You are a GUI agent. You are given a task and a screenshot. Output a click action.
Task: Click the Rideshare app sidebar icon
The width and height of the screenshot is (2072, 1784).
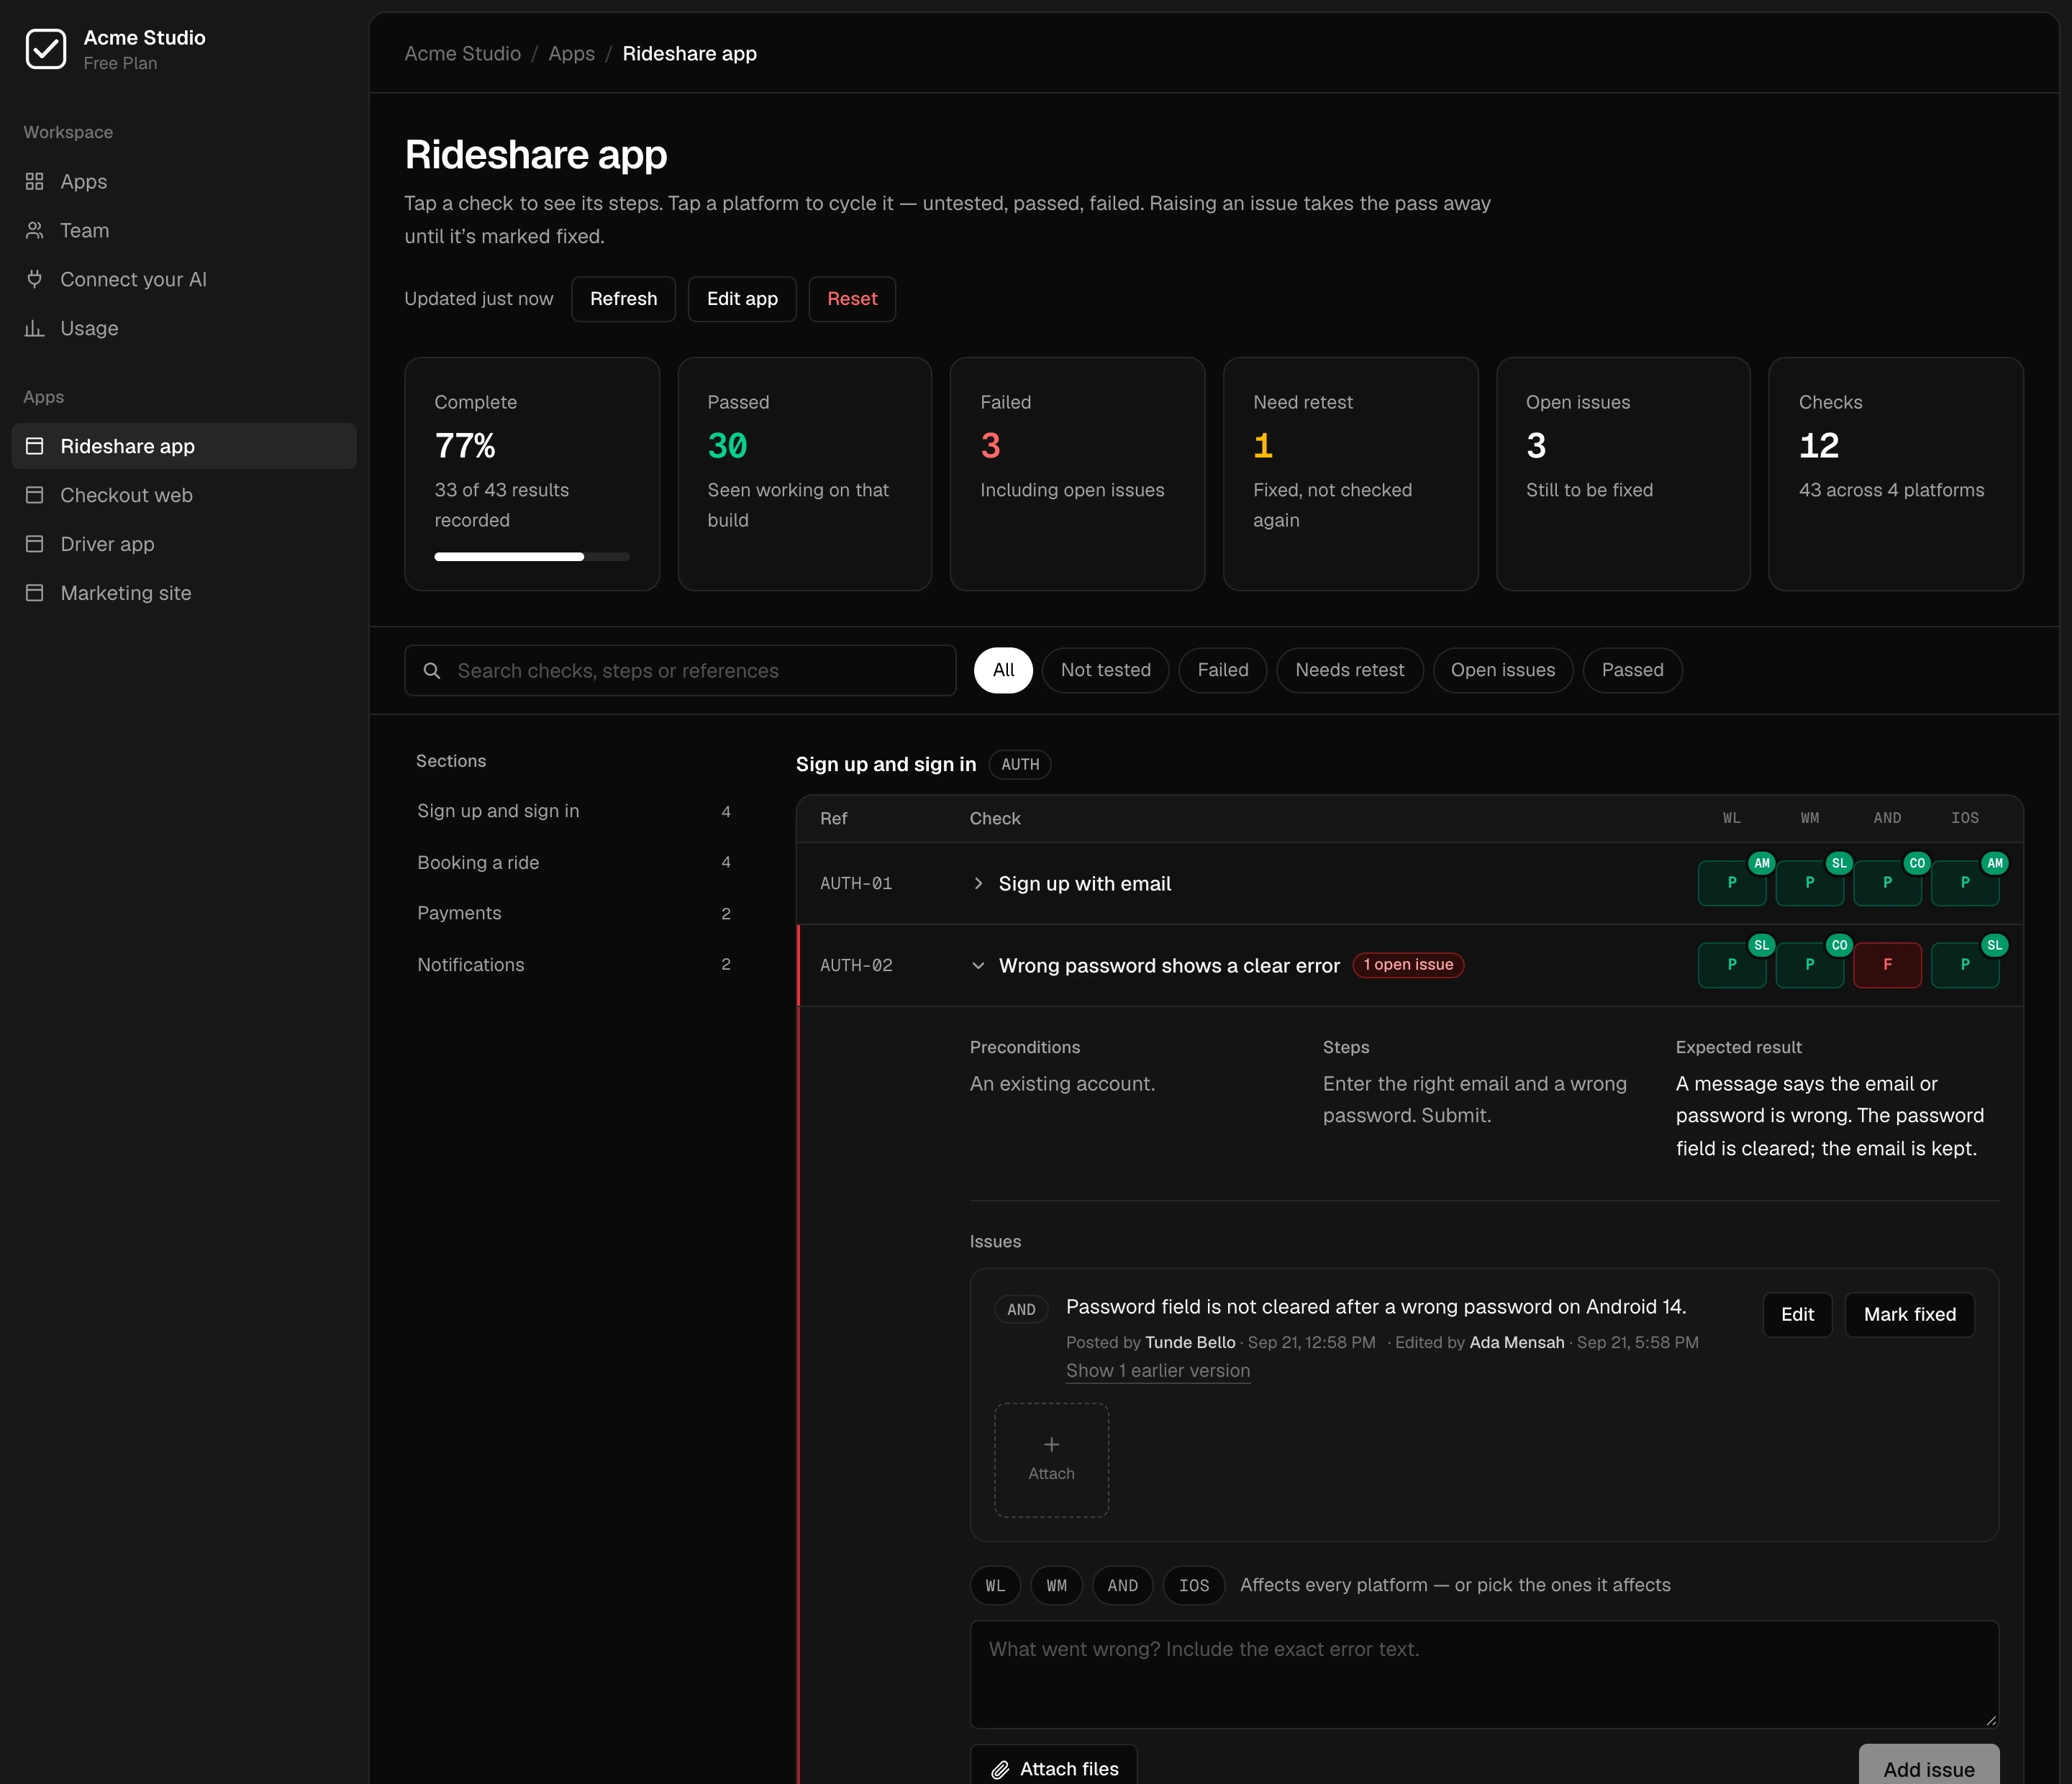[34, 446]
